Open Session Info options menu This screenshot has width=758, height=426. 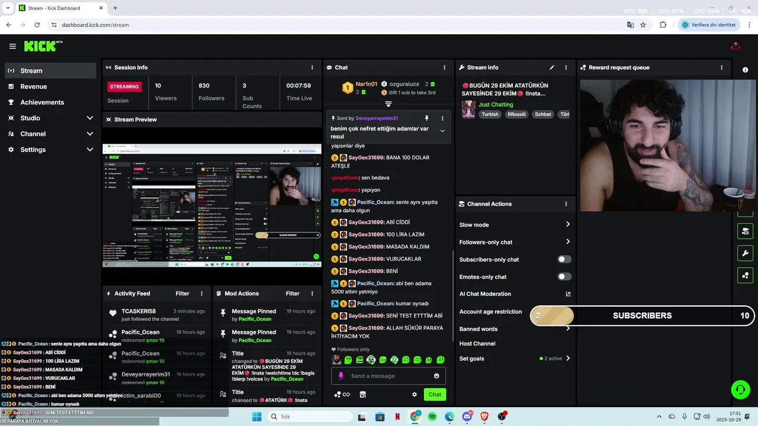click(x=312, y=67)
